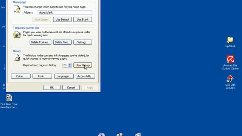Screen dimensions: 242x136
Task: Select the 'Days to keep pages in history:' label
Action: coord(40,65)
